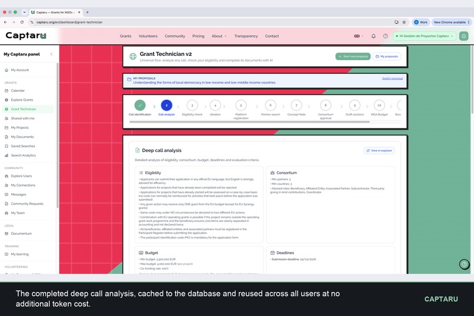Open a new Chrome tab

click(x=88, y=12)
